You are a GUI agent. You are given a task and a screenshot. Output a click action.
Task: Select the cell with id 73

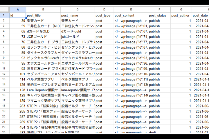coord(18,37)
